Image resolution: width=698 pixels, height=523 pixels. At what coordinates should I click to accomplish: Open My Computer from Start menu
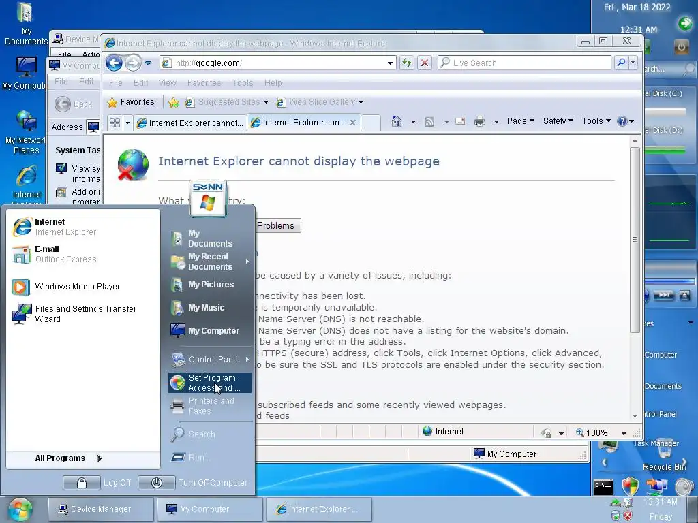210,331
